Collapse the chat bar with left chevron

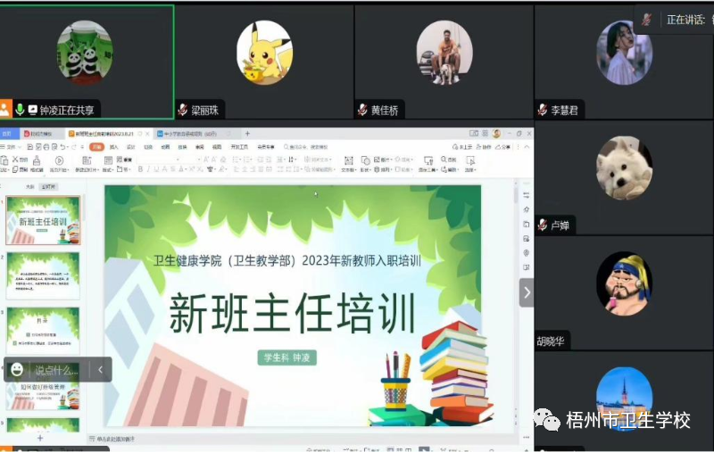[101, 369]
